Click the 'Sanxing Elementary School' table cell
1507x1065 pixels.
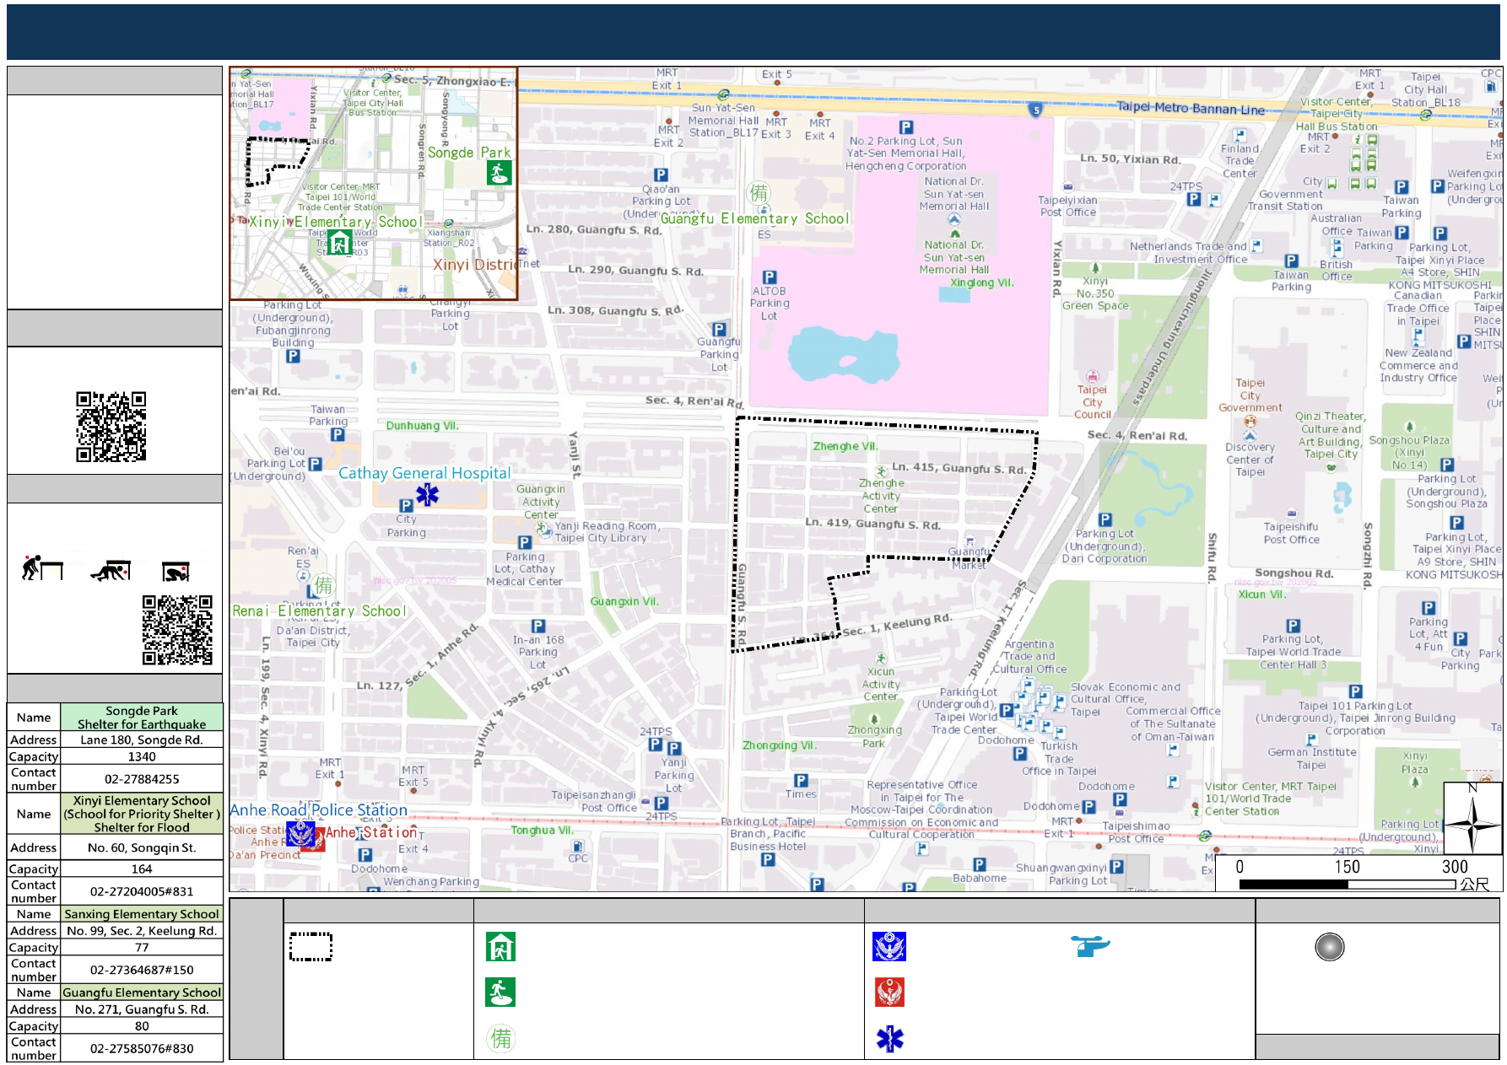click(142, 914)
